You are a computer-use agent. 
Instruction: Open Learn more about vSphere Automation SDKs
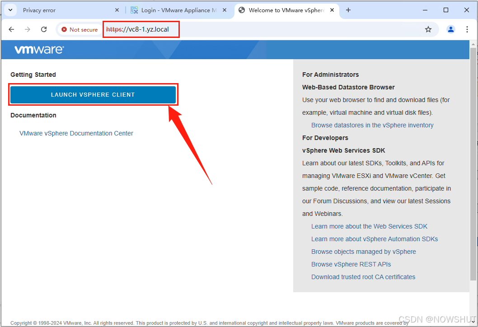coord(375,239)
